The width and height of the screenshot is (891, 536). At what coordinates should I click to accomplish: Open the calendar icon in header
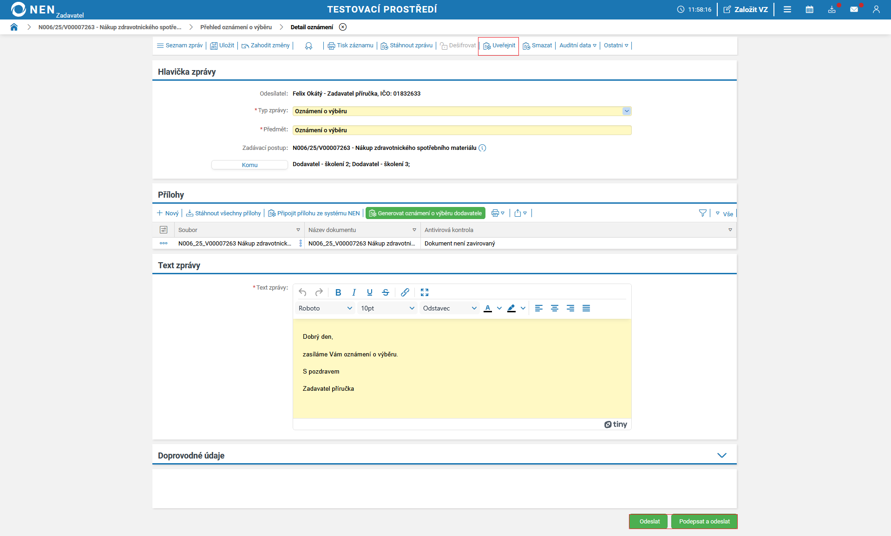809,9
